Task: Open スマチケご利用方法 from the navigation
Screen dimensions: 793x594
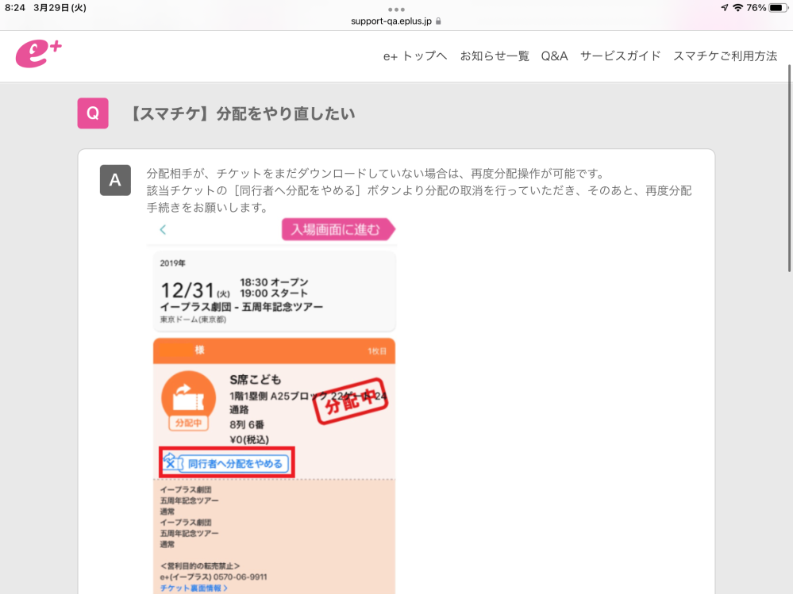Action: (725, 56)
